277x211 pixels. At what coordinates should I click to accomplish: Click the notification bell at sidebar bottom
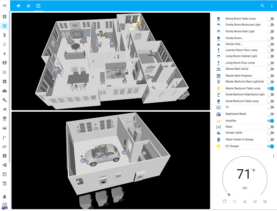click(x=5, y=197)
